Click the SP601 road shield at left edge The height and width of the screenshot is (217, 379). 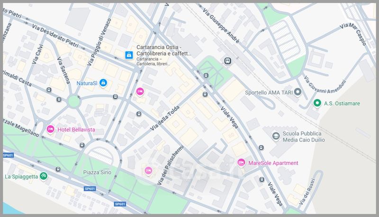[8, 155]
